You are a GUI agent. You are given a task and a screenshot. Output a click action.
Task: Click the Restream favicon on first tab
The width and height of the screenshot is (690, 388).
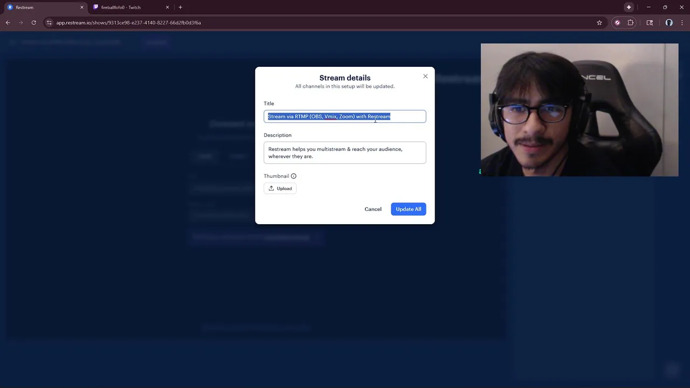pyautogui.click(x=10, y=8)
